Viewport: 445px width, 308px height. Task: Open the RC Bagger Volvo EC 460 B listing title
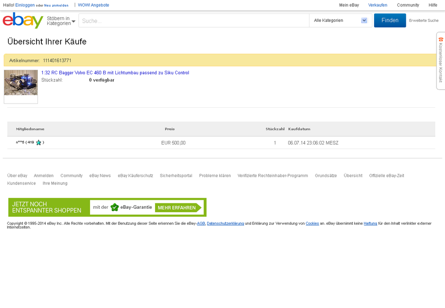tap(115, 73)
